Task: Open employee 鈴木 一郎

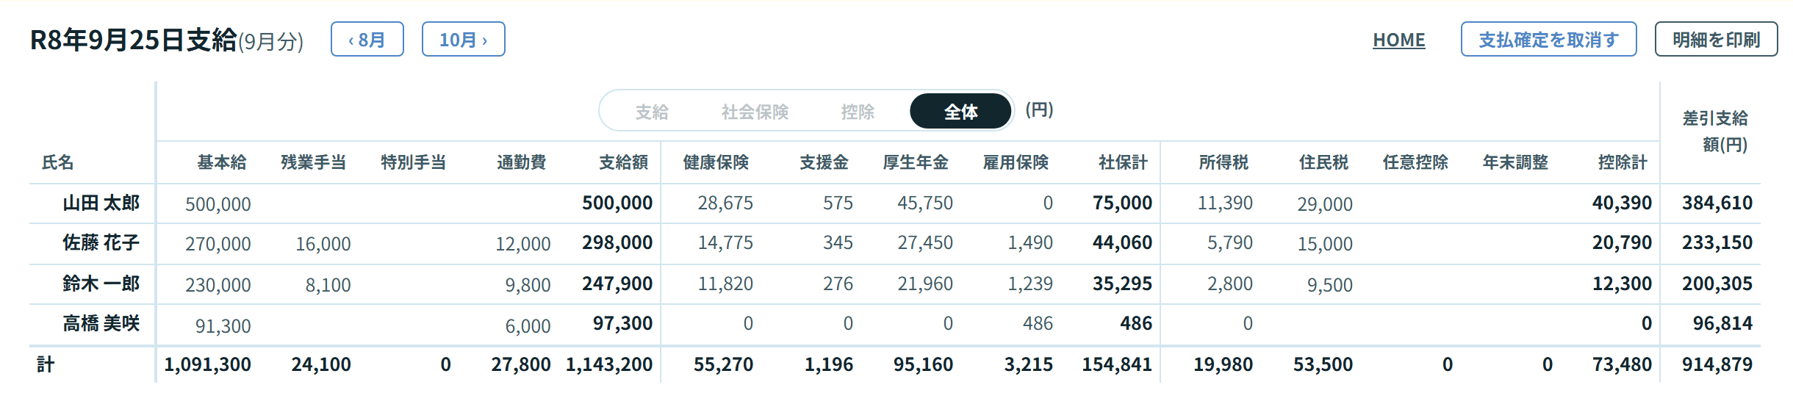Action: click(101, 284)
